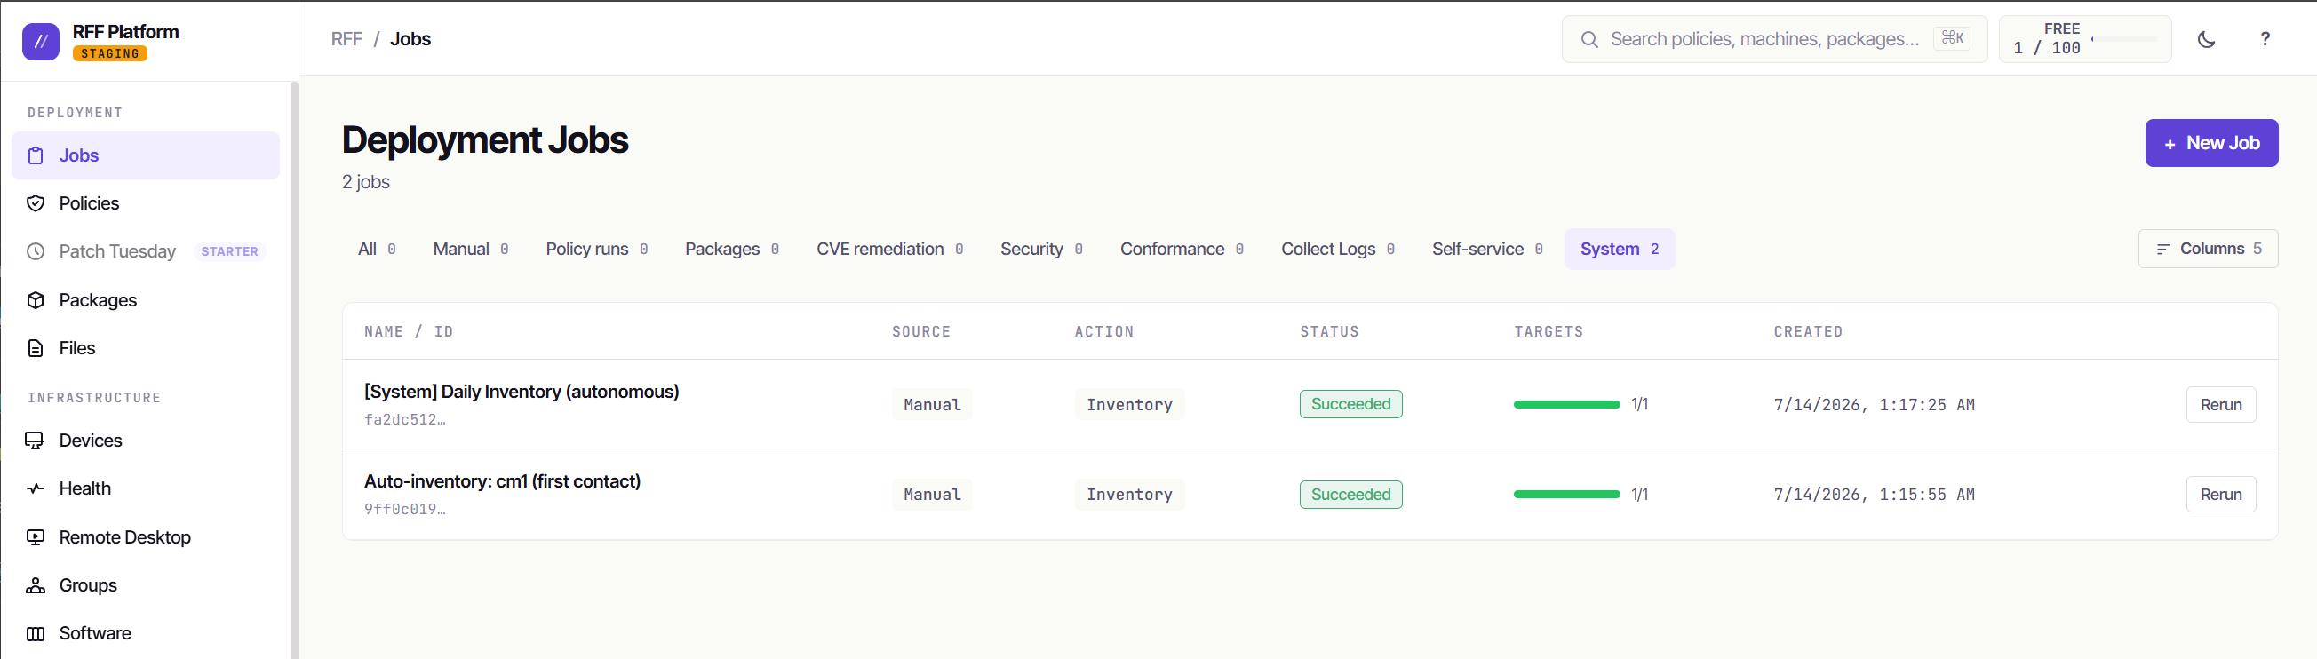2317x659 pixels.
Task: Click the Packages box icon
Action: pos(35,300)
